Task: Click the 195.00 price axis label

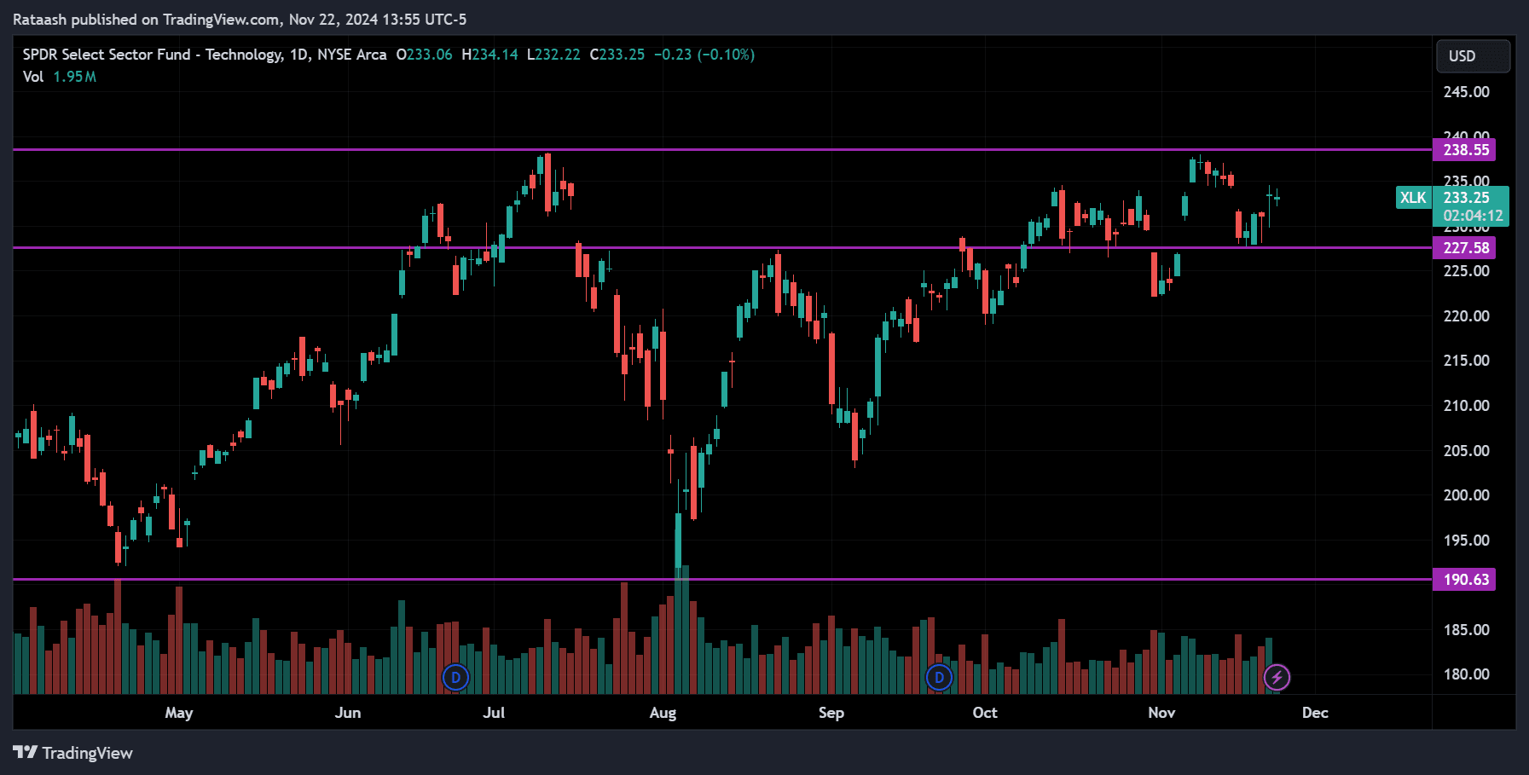Action: point(1466,541)
